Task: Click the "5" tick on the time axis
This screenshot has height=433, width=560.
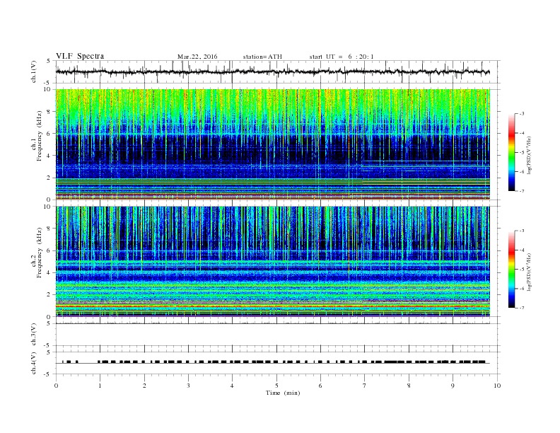Action: pyautogui.click(x=276, y=386)
